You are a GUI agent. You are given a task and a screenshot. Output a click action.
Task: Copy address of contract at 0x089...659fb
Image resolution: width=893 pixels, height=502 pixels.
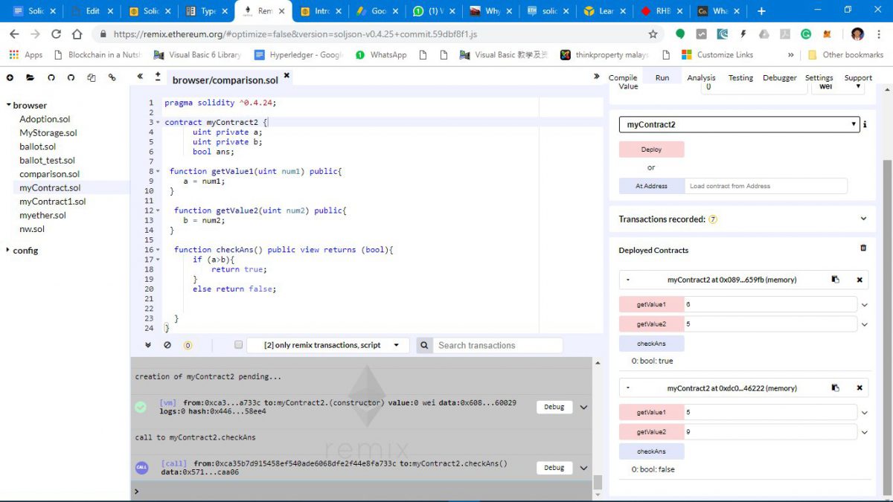point(836,280)
